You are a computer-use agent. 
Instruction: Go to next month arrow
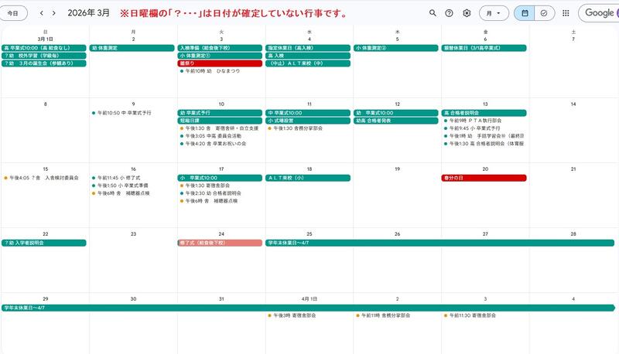point(54,13)
